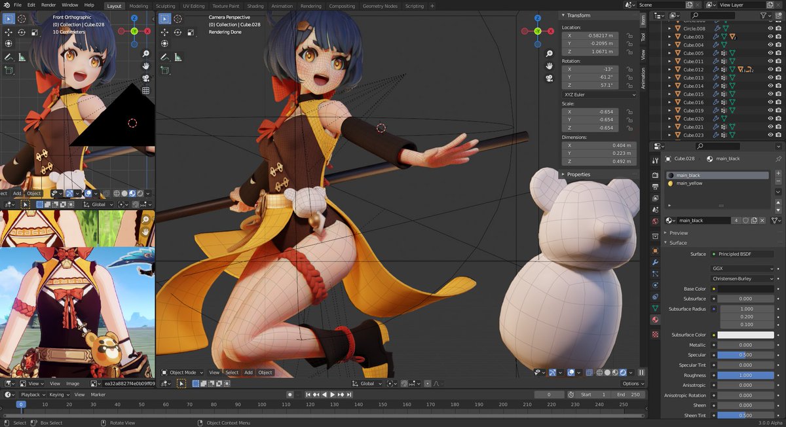The height and width of the screenshot is (427, 786).
Task: Toggle the lock next to Location X
Action: pyautogui.click(x=629, y=35)
